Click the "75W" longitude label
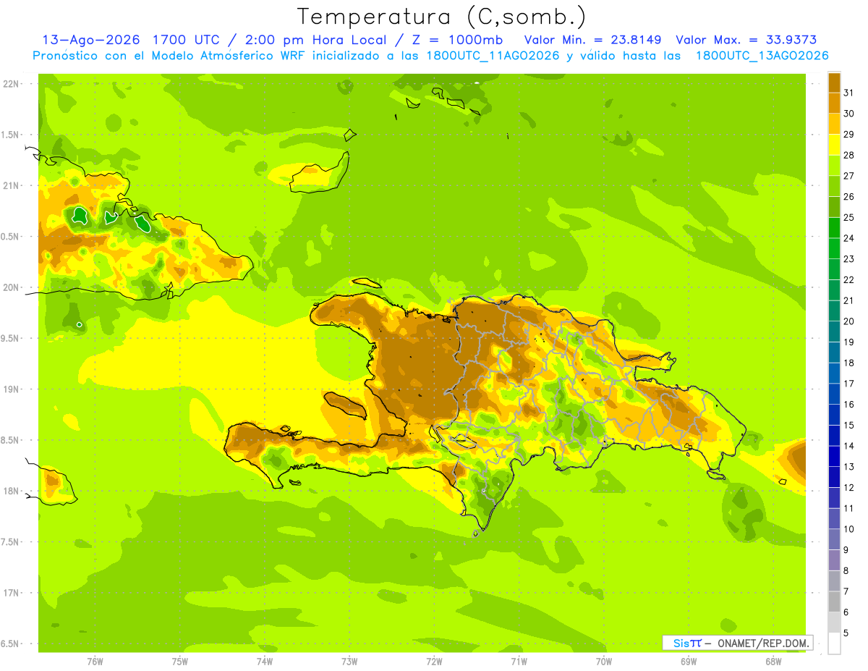 click(180, 662)
